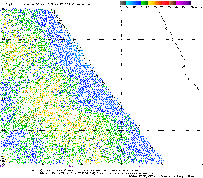The width and height of the screenshot is (203, 178).
Task: Click the 9:39 swath time label
Action: (139, 166)
